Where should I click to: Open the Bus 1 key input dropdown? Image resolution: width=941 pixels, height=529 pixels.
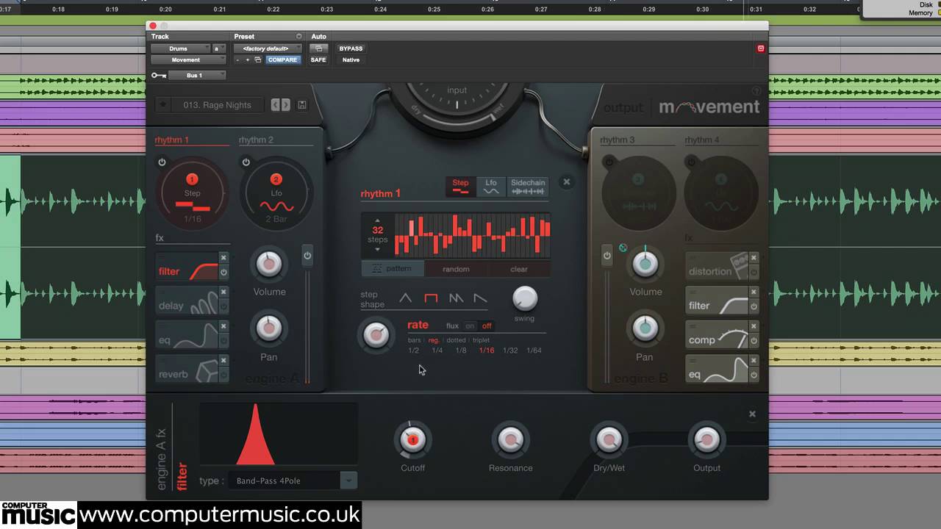click(197, 75)
